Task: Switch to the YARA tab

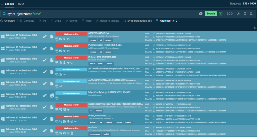Action: point(21,4)
